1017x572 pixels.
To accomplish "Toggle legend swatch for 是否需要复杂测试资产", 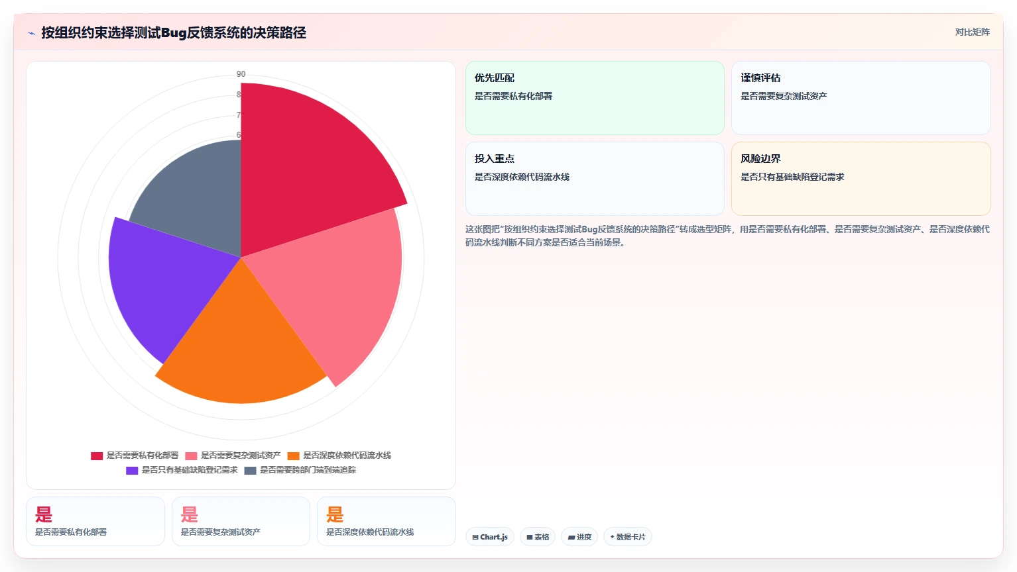I will tap(191, 455).
